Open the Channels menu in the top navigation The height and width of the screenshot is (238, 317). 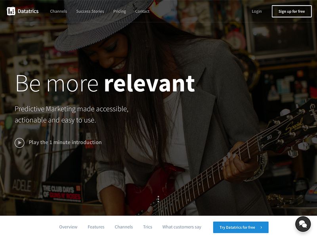click(58, 12)
